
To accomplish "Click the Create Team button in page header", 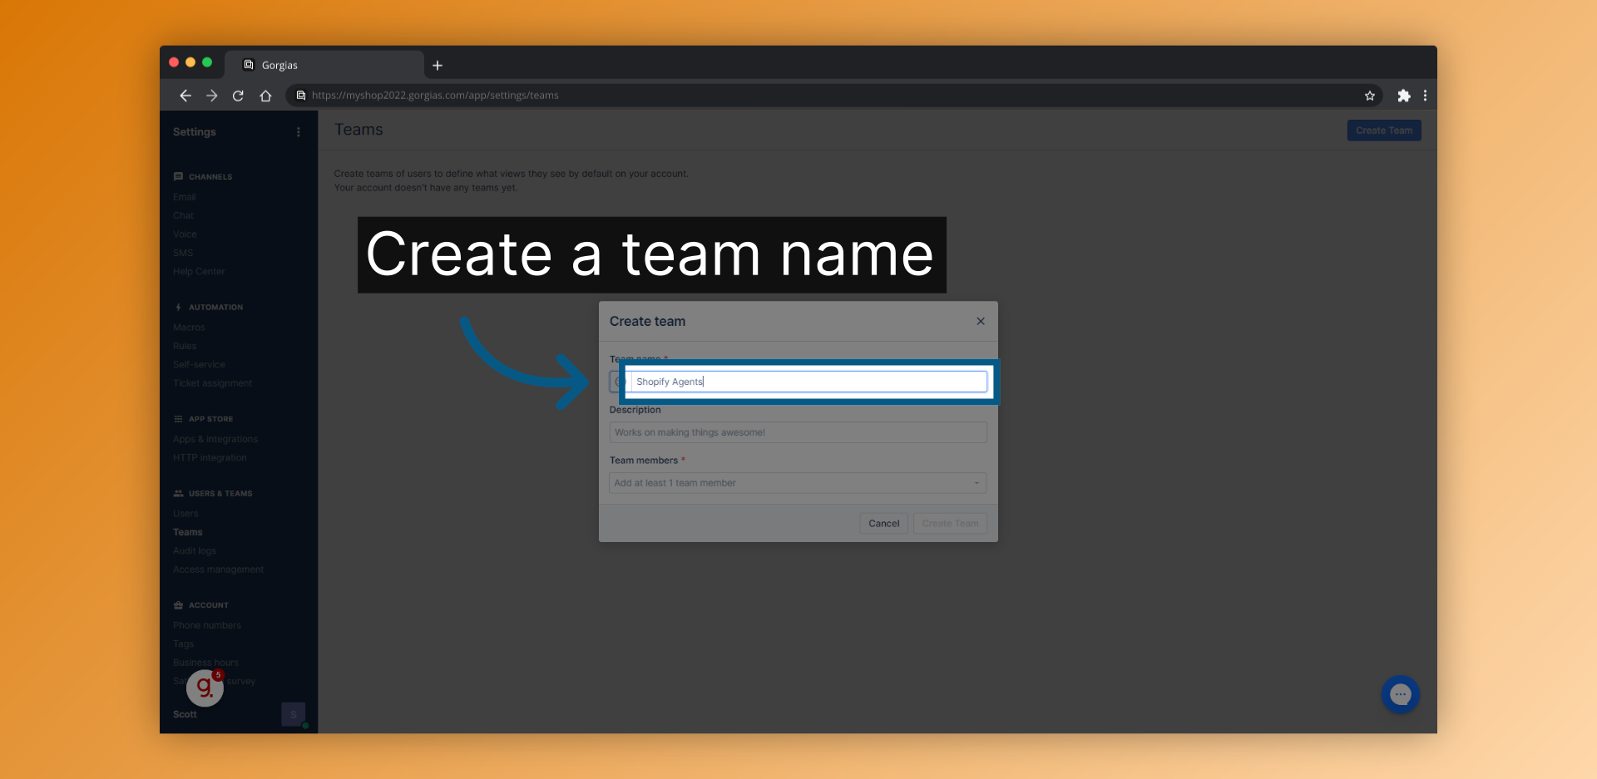I will 1384,131.
